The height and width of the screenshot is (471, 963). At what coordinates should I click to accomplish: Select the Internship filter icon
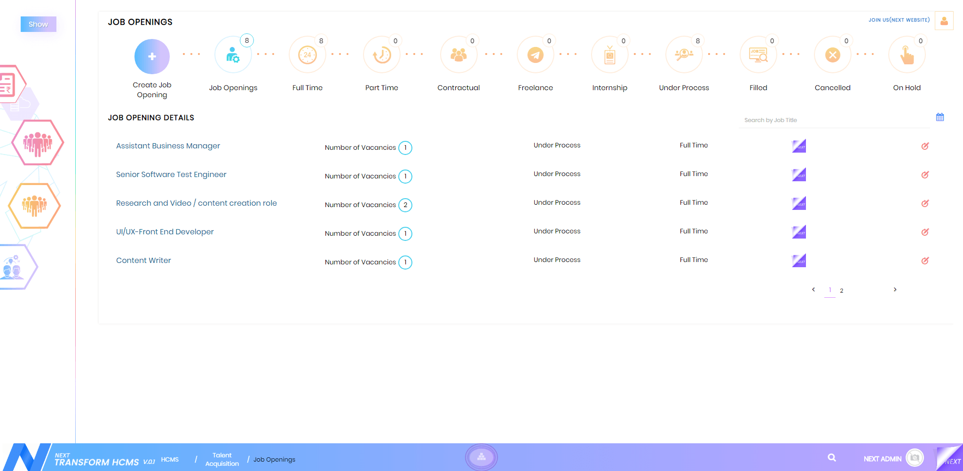click(609, 55)
